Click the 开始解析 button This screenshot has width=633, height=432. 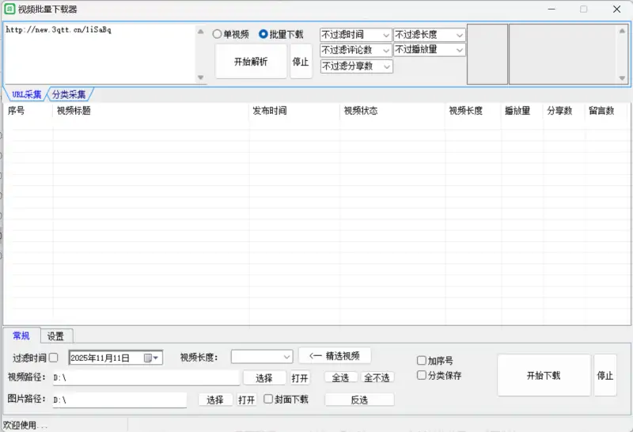[x=251, y=62]
